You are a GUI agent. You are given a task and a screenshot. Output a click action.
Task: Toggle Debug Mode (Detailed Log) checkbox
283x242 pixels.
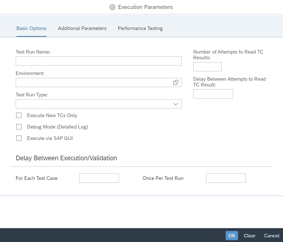[x=19, y=127]
